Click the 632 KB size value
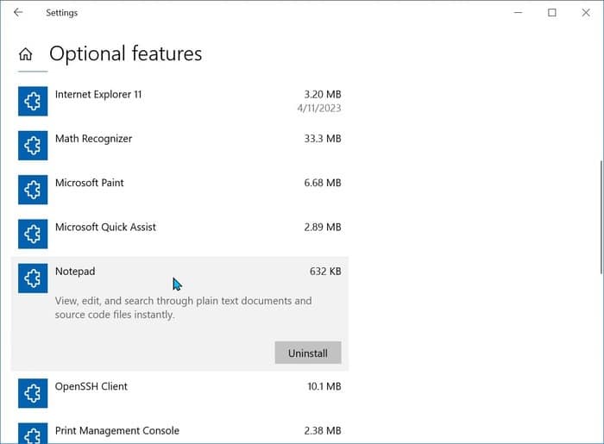Image resolution: width=604 pixels, height=444 pixels. click(325, 272)
